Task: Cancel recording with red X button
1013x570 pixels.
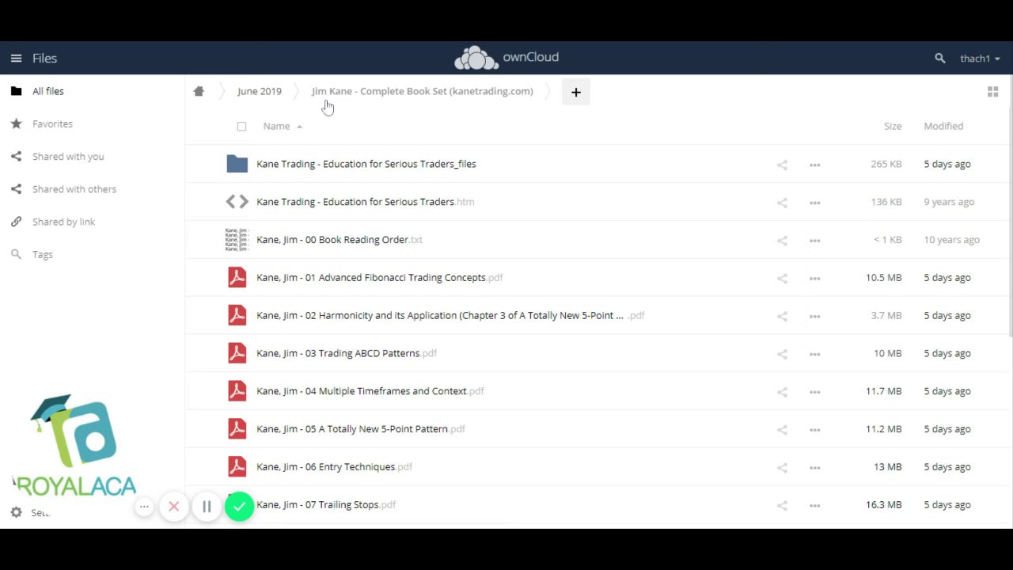Action: coord(174,507)
